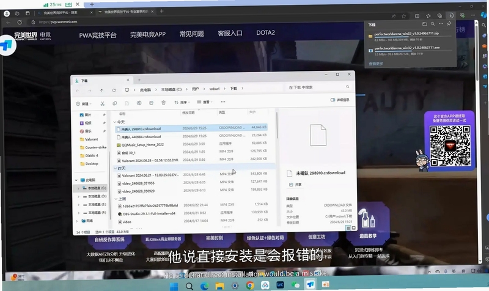The height and width of the screenshot is (291, 489).
Task: Open downloads folder icon in Edge downloads panel
Action: coord(424,24)
